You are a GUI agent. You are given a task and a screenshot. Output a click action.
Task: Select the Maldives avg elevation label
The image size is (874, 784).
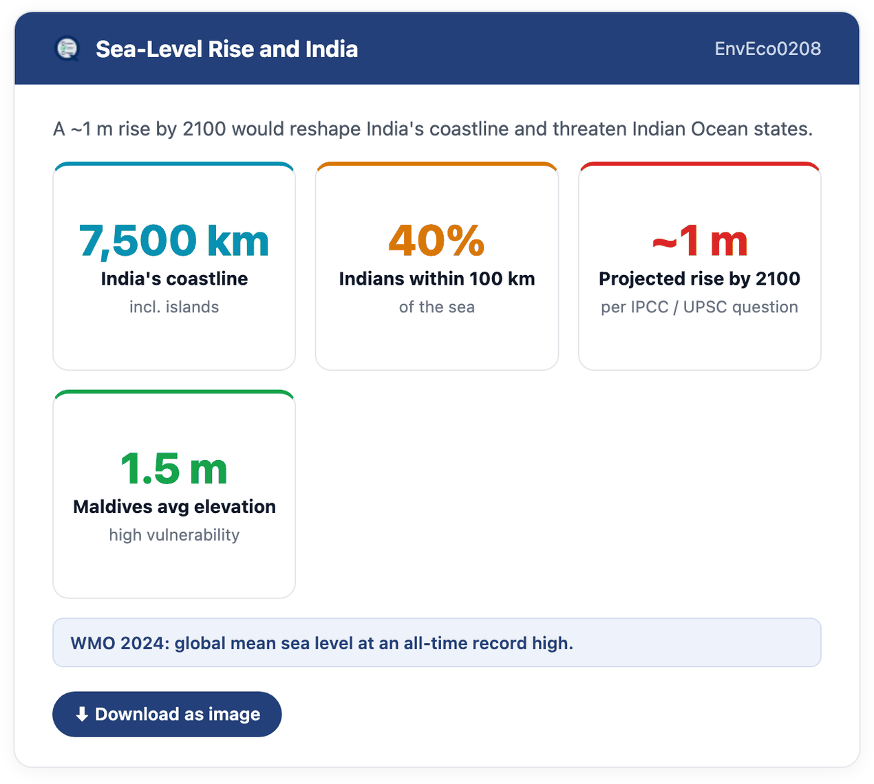174,507
